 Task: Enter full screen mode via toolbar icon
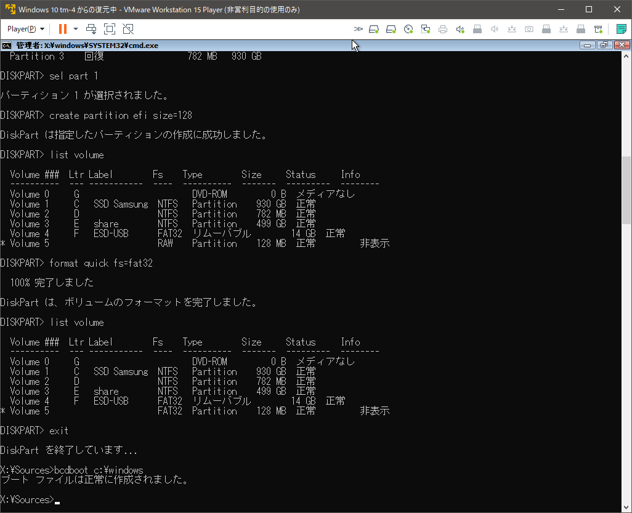[110, 29]
